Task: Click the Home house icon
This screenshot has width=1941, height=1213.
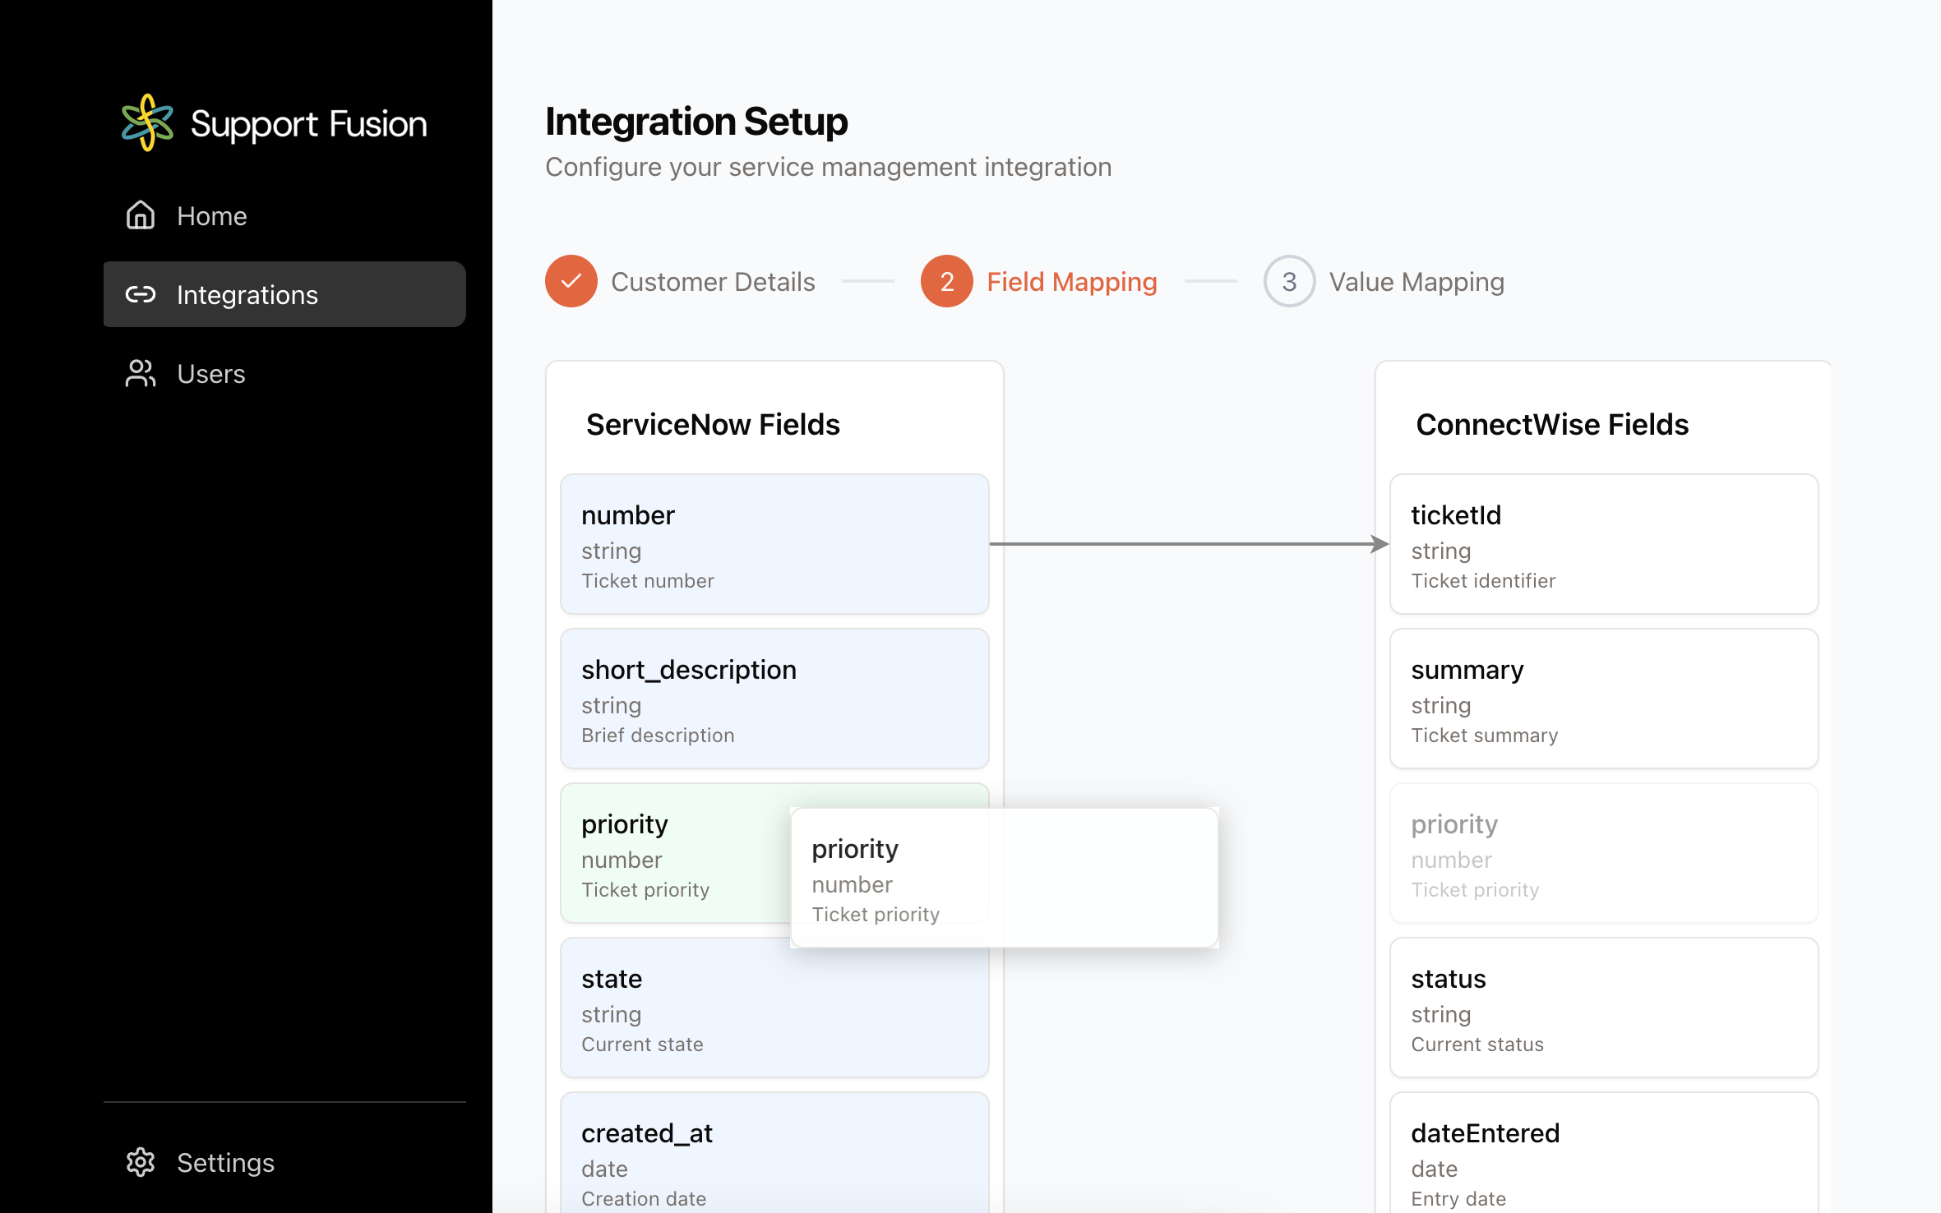Action: click(x=141, y=215)
